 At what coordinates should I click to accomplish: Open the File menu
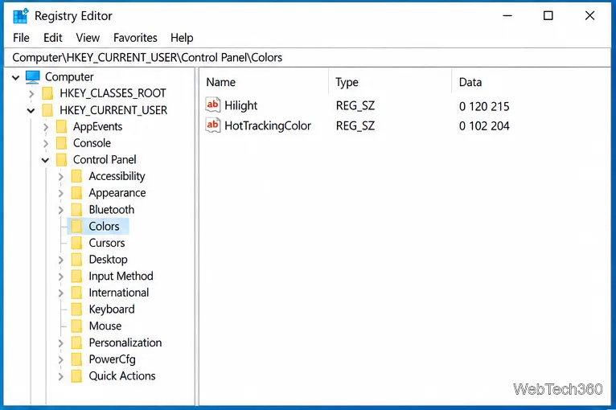21,38
